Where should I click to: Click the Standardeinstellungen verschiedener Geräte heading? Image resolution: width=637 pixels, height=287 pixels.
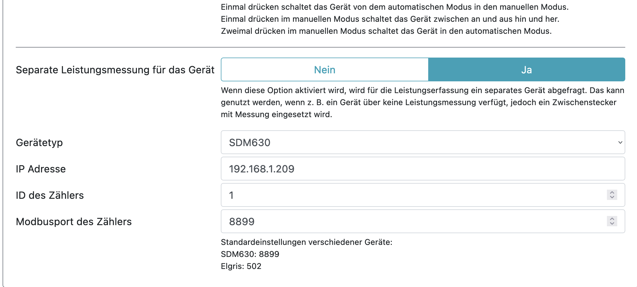[x=306, y=242]
